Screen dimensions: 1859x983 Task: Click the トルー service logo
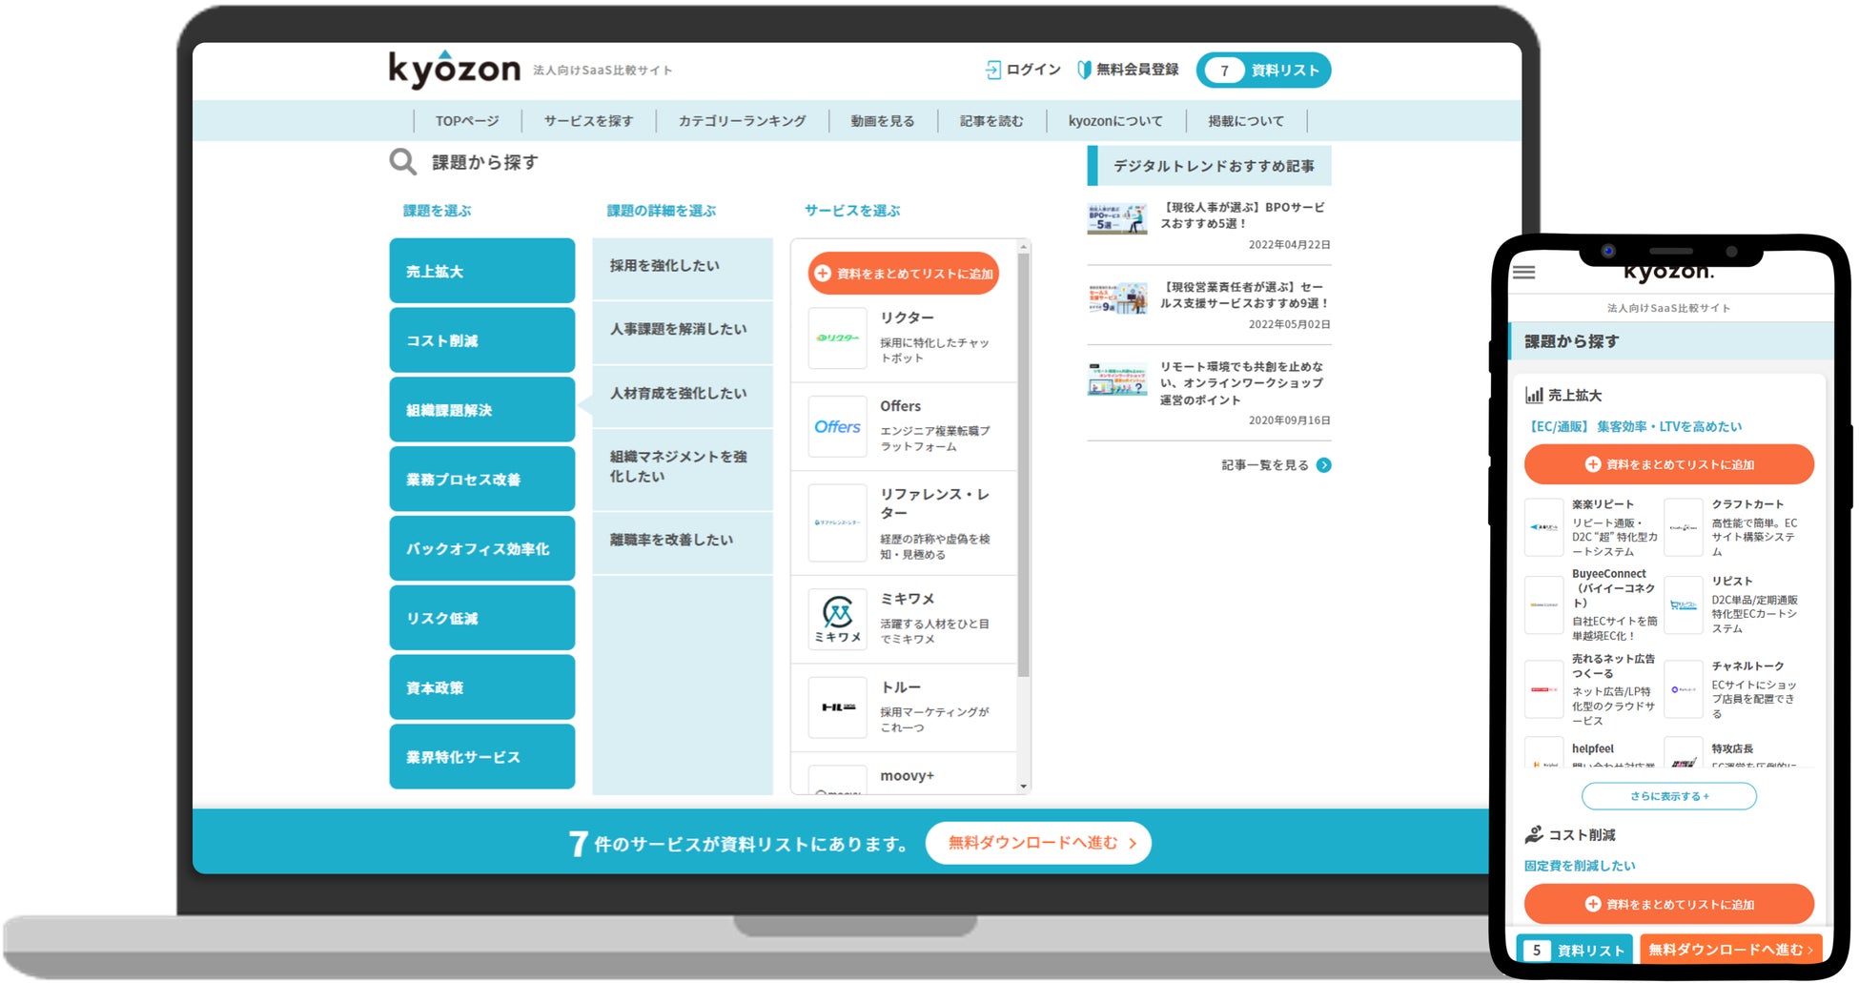[837, 707]
